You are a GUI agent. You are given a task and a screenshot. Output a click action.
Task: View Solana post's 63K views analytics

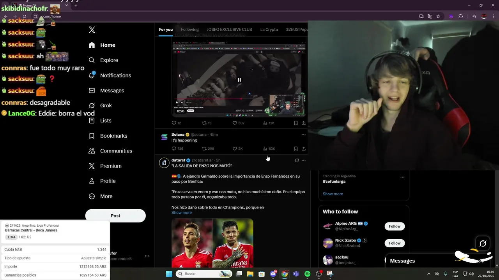[269, 149]
